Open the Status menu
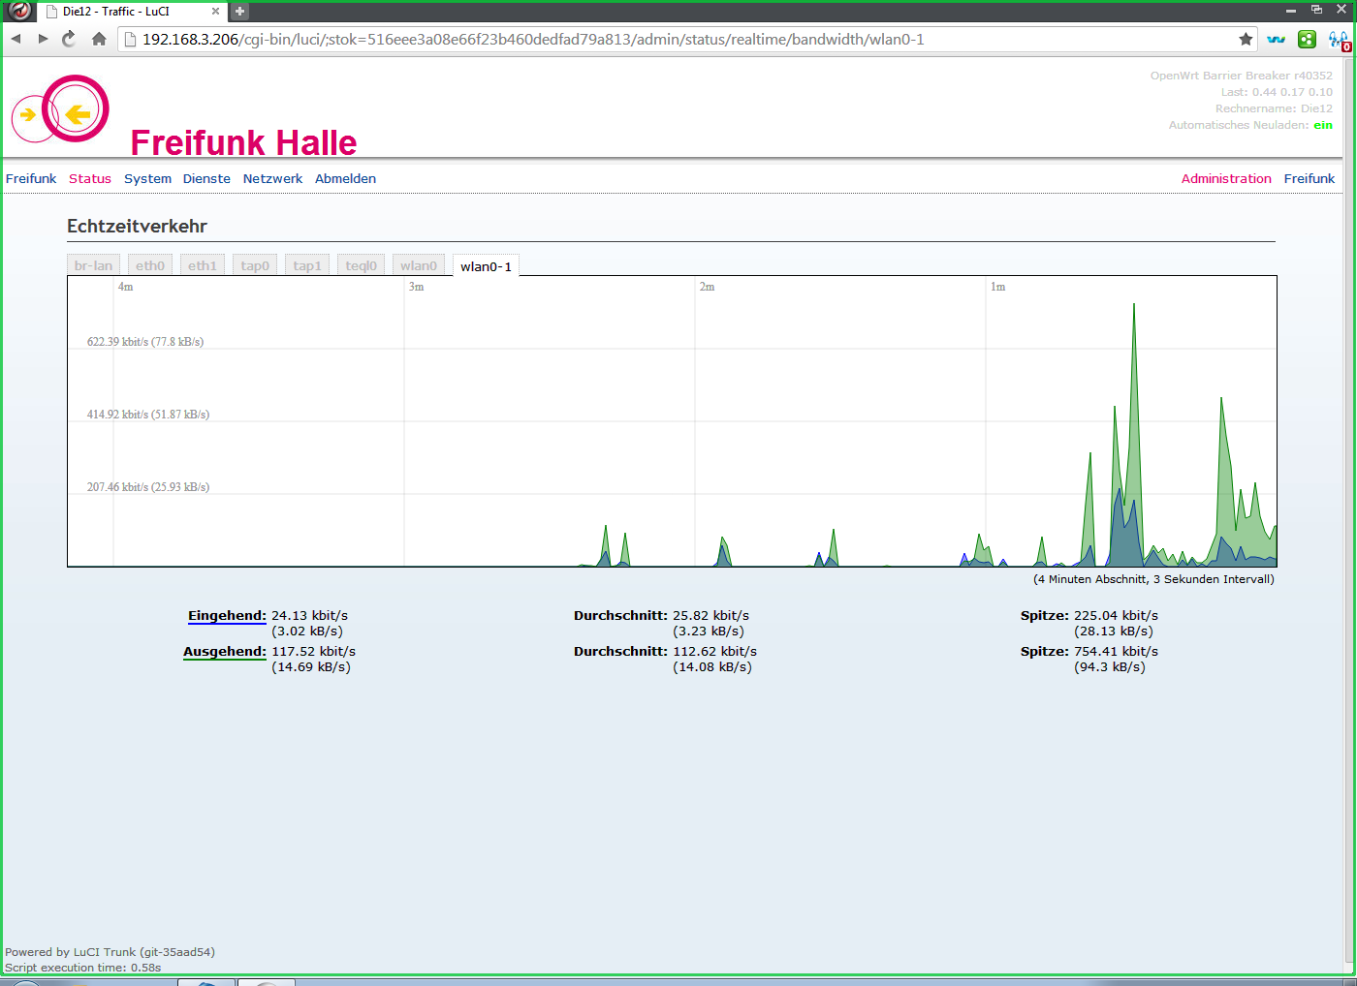This screenshot has height=986, width=1357. [90, 179]
